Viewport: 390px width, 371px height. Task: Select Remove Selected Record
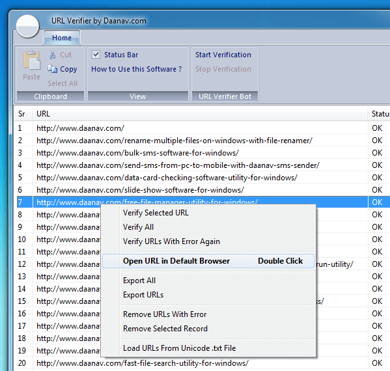[x=208, y=329]
